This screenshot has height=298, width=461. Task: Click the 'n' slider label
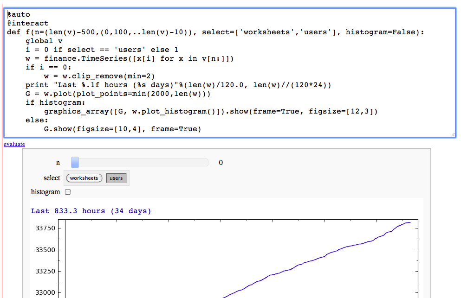click(58, 163)
